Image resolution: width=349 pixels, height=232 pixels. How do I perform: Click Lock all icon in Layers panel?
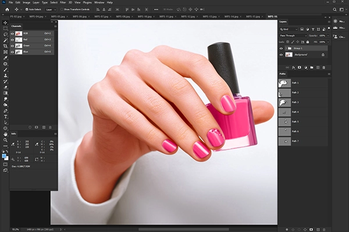[308, 42]
